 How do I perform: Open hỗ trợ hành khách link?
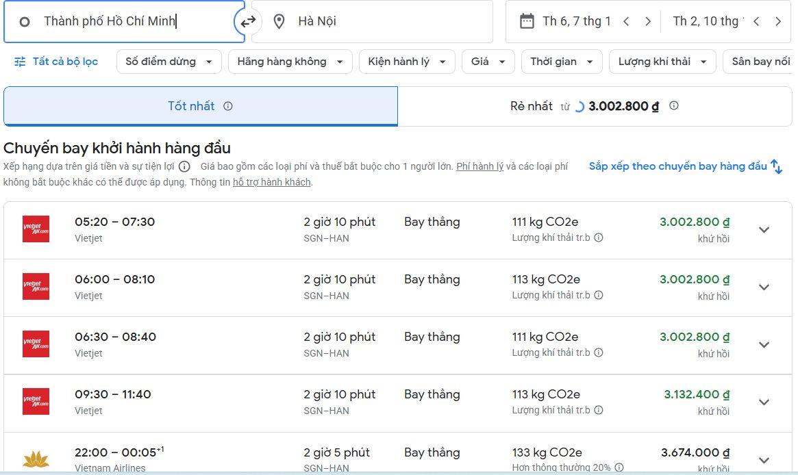click(x=272, y=182)
